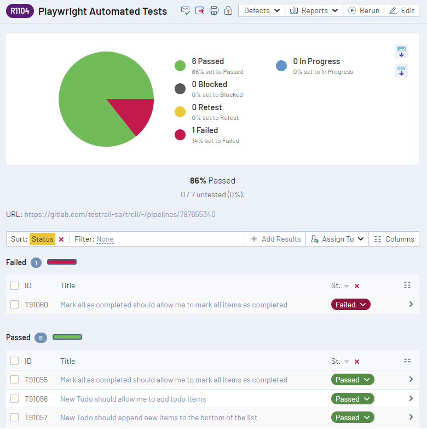Open the Defects dropdown menu
This screenshot has width=427, height=429.
[x=262, y=10]
